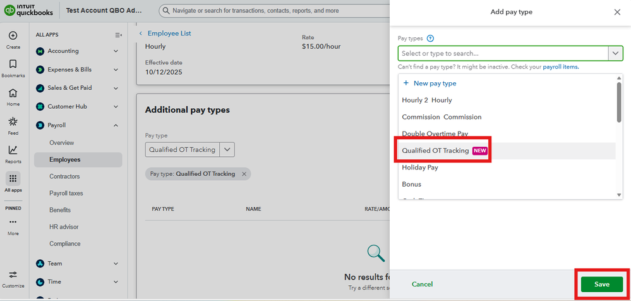631x301 pixels.
Task: Click the Team app icon
Action: (x=40, y=264)
